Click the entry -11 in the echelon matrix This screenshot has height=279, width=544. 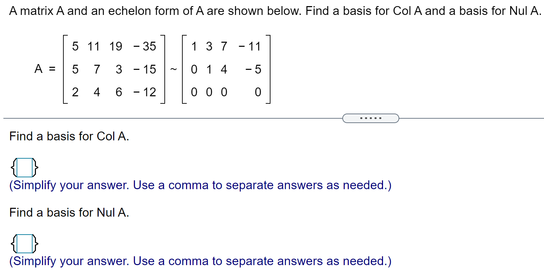pos(249,46)
